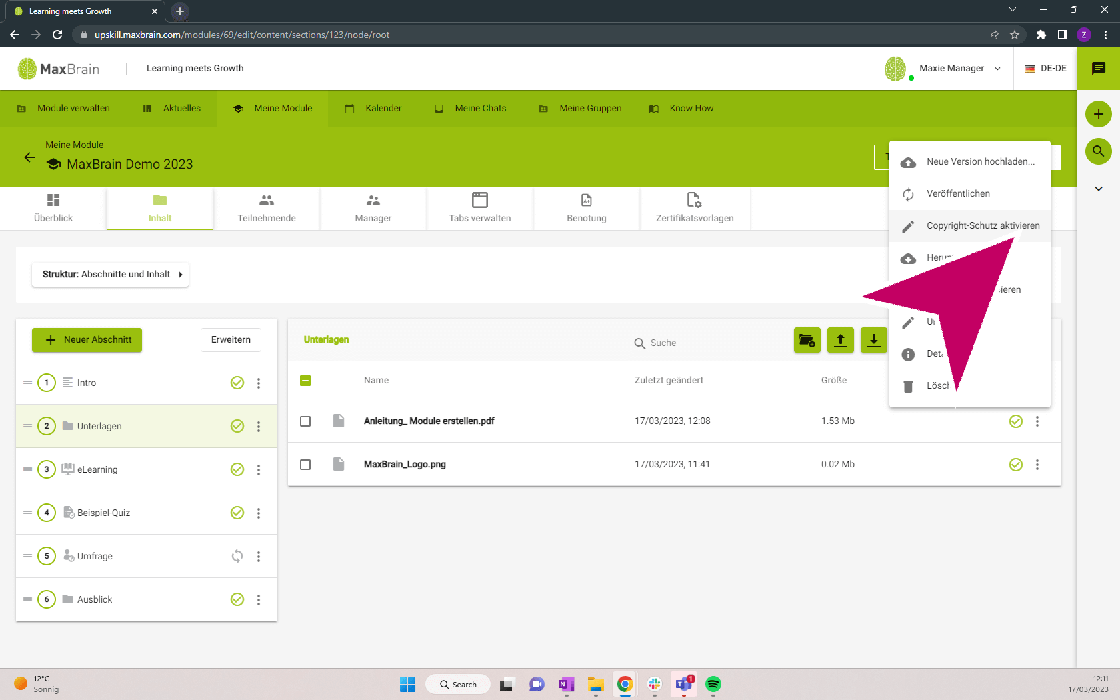Open three-dot menu for Intro section

pos(259,383)
